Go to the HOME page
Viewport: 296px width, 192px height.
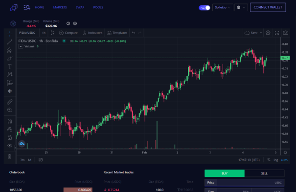point(40,7)
